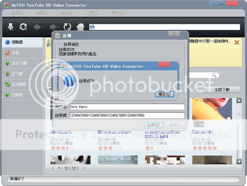Click the star rating under Ms.Naughty Cheering
The image size is (247, 186).
click(x=110, y=148)
